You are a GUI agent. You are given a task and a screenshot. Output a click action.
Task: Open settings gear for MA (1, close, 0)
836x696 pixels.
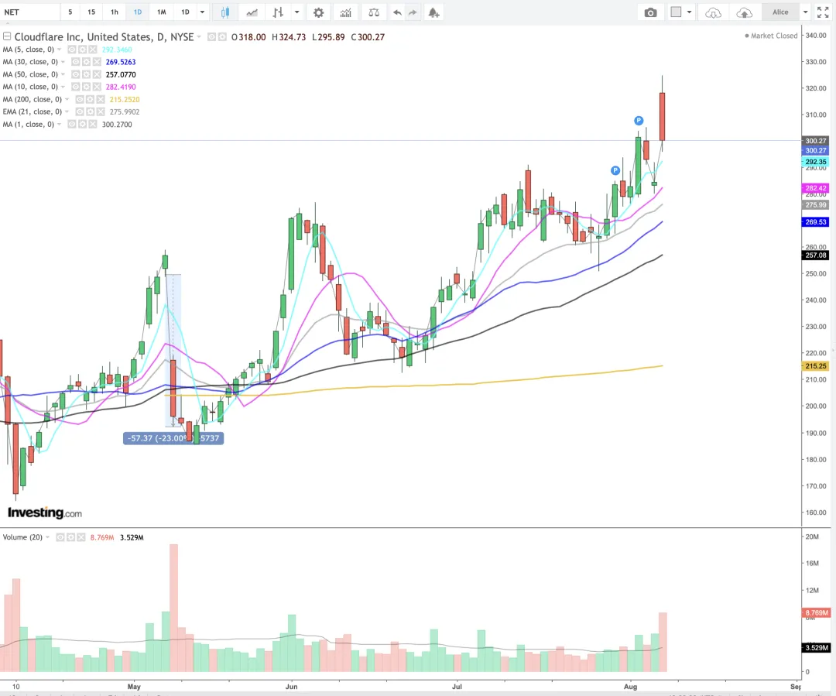tap(83, 125)
